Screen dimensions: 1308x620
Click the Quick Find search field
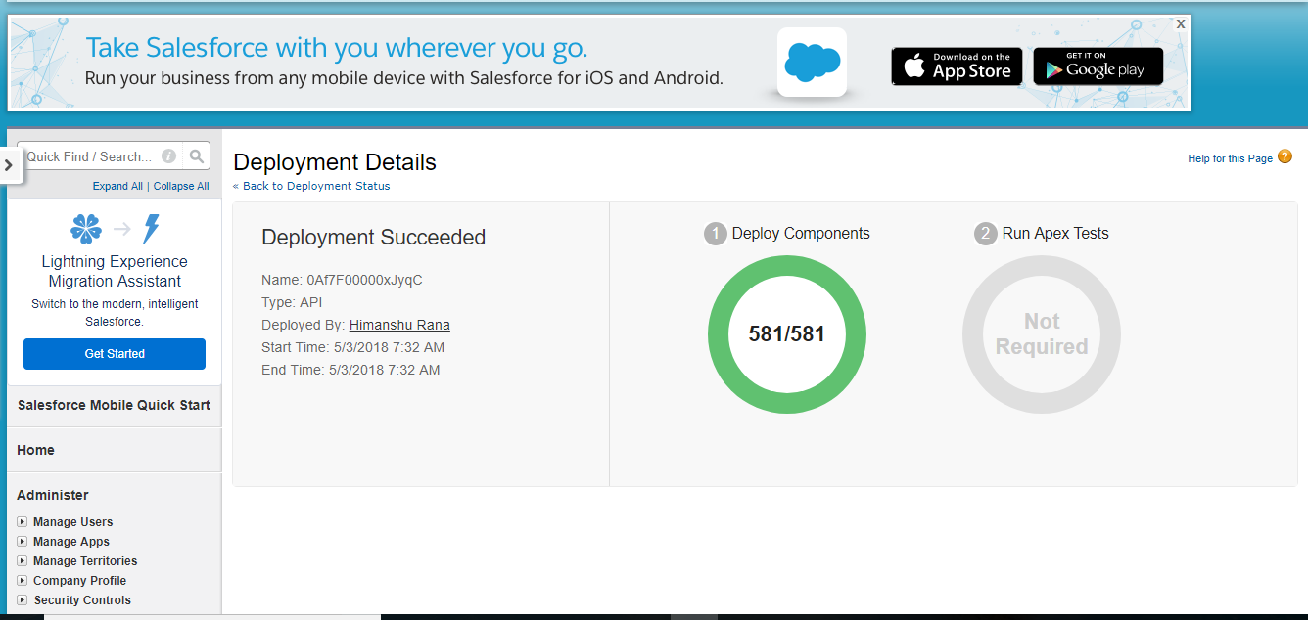click(x=90, y=156)
